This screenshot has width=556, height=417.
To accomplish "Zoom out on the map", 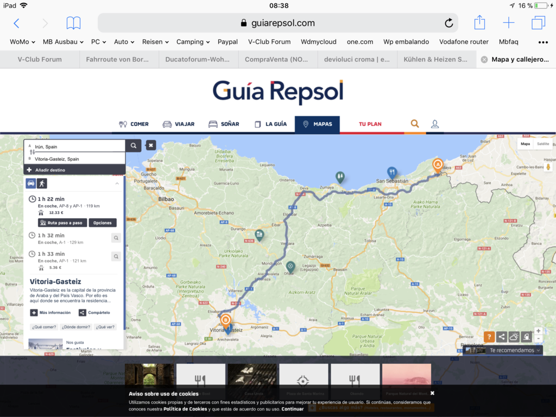I will pos(538,338).
